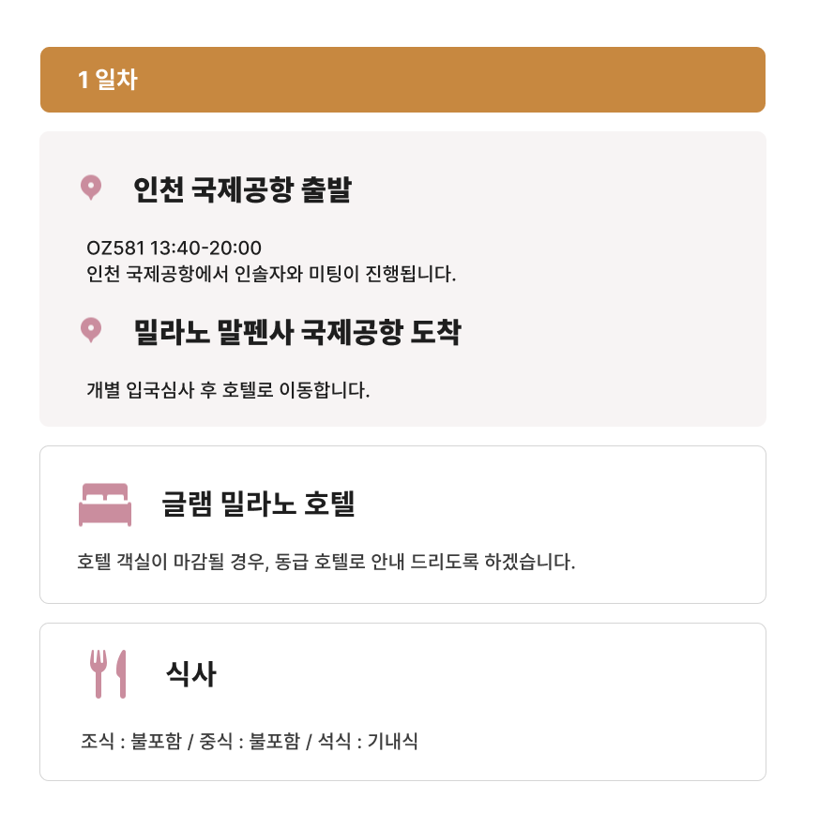Select the 인솔자와 미팅 notice line

[x=270, y=275]
